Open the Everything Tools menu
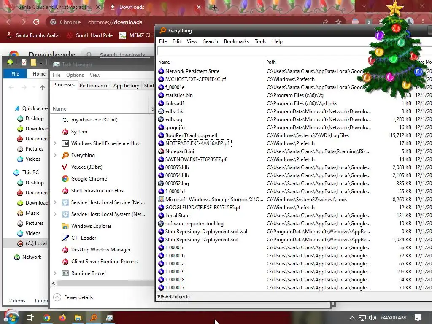 [260, 41]
